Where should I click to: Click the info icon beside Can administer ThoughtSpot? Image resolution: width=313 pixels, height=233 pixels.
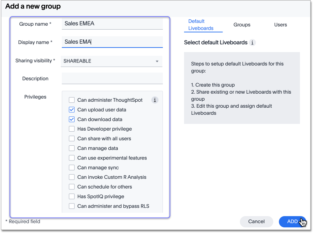[x=155, y=100]
